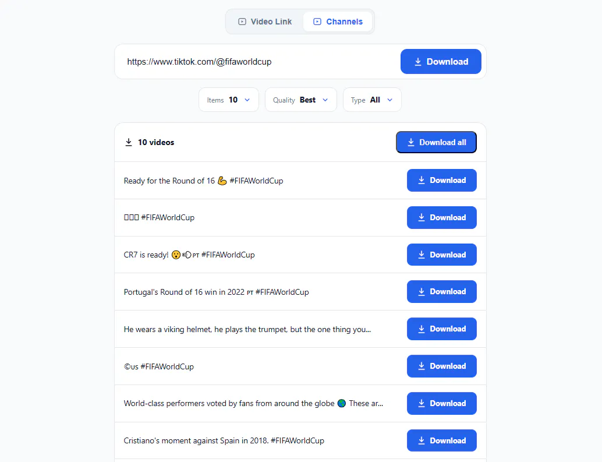
Task: Click the "©us #FIFAWorldCup" title text
Action: (x=158, y=366)
